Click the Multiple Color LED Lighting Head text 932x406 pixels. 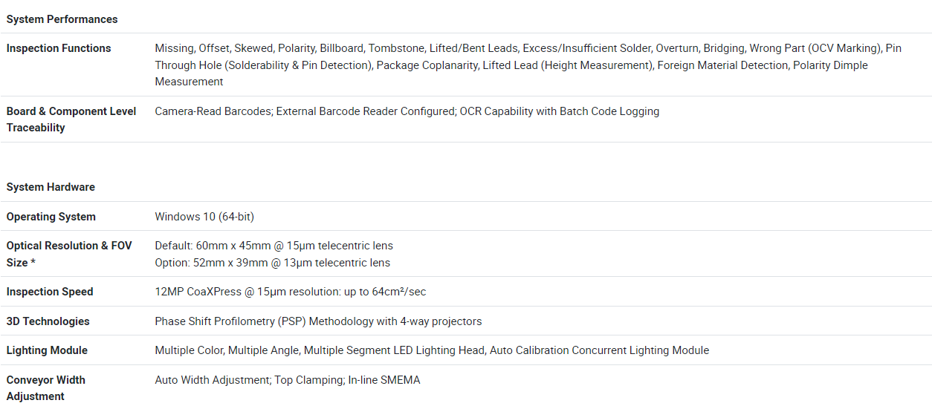[x=431, y=350]
